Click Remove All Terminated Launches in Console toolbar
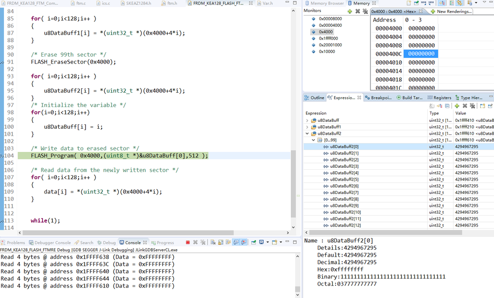 pyautogui.click(x=203, y=242)
